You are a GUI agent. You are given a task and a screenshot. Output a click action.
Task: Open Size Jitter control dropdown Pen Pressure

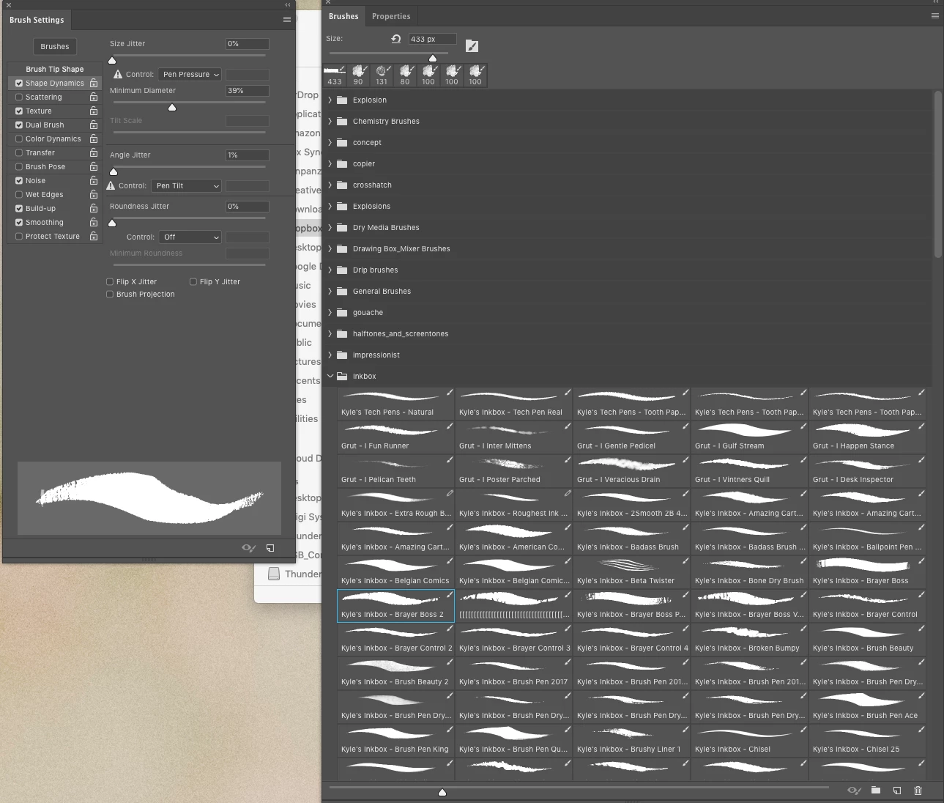click(x=190, y=74)
